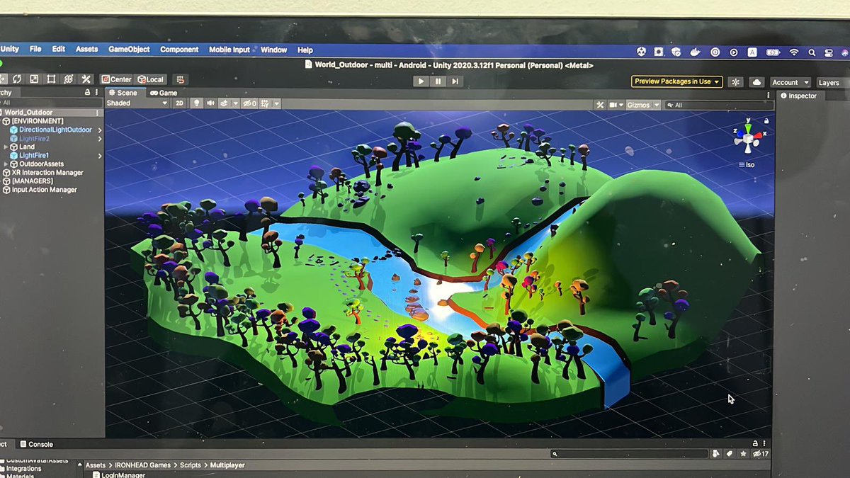Open Gizmos dropdown arrow

657,105
